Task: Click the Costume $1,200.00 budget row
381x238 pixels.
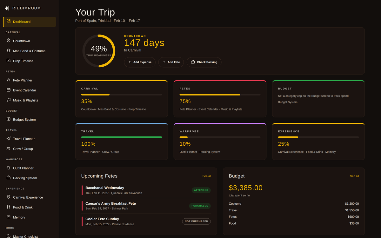Action: coord(294,204)
